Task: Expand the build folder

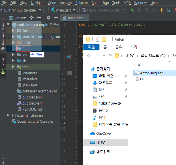Action: point(13,43)
